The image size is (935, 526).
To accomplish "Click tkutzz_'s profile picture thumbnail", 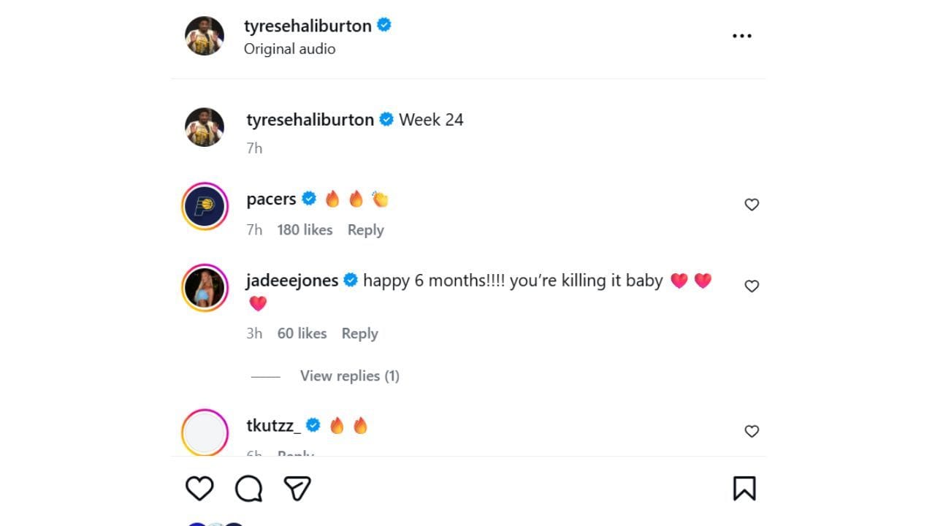I will coord(205,432).
